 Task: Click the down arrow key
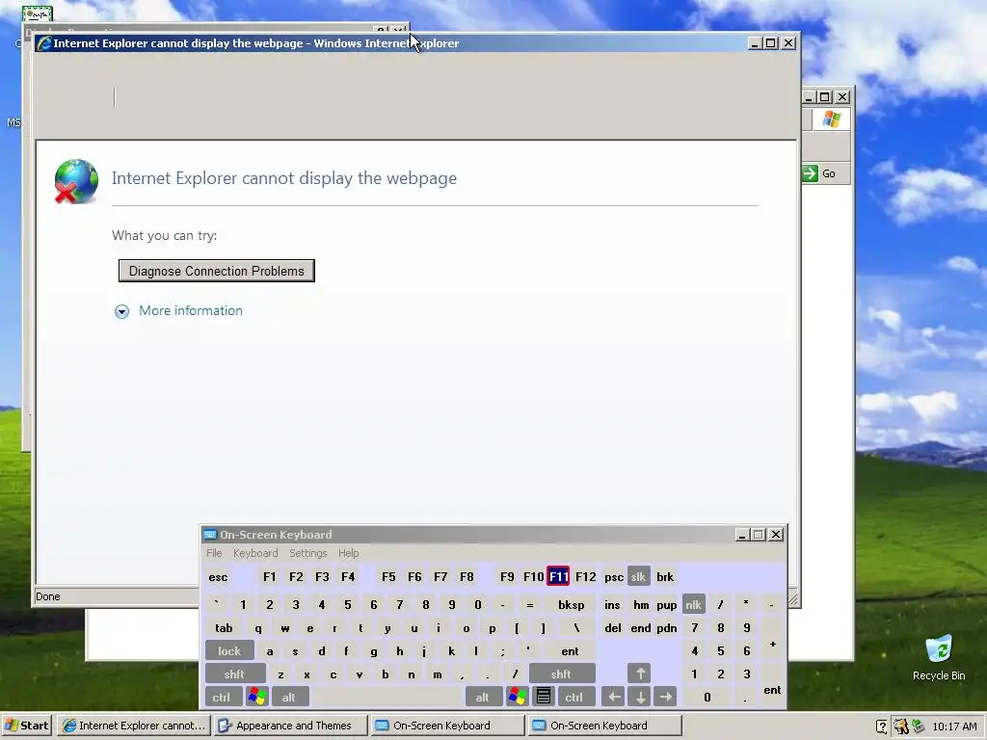coord(640,698)
